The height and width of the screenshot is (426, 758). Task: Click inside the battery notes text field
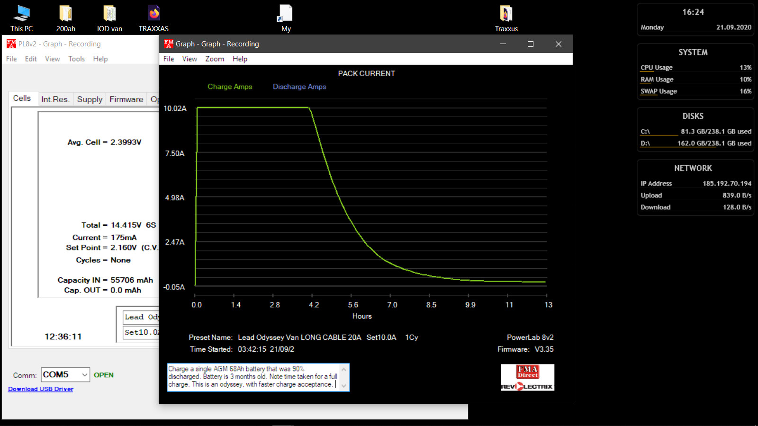[x=253, y=377]
